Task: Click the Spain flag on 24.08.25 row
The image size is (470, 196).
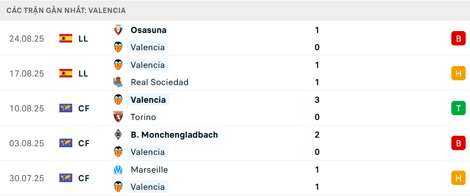Action: [x=66, y=39]
